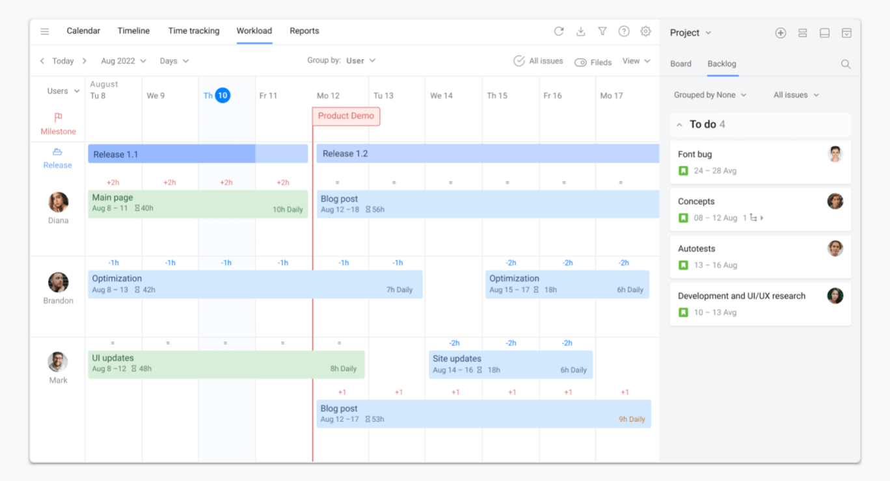Viewport: 890px width, 481px height.
Task: Click the download export icon
Action: pyautogui.click(x=581, y=31)
